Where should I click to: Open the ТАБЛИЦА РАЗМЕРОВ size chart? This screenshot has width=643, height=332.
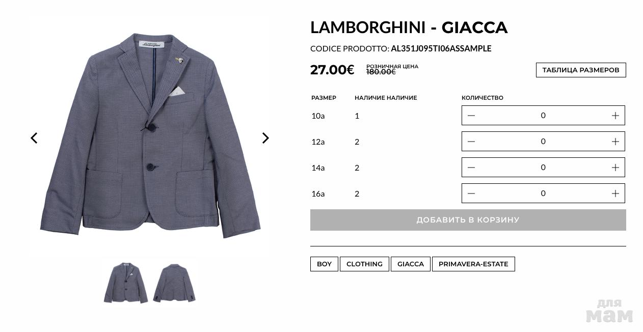pos(580,70)
